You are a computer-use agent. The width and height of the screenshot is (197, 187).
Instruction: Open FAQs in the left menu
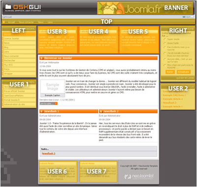point(19,69)
